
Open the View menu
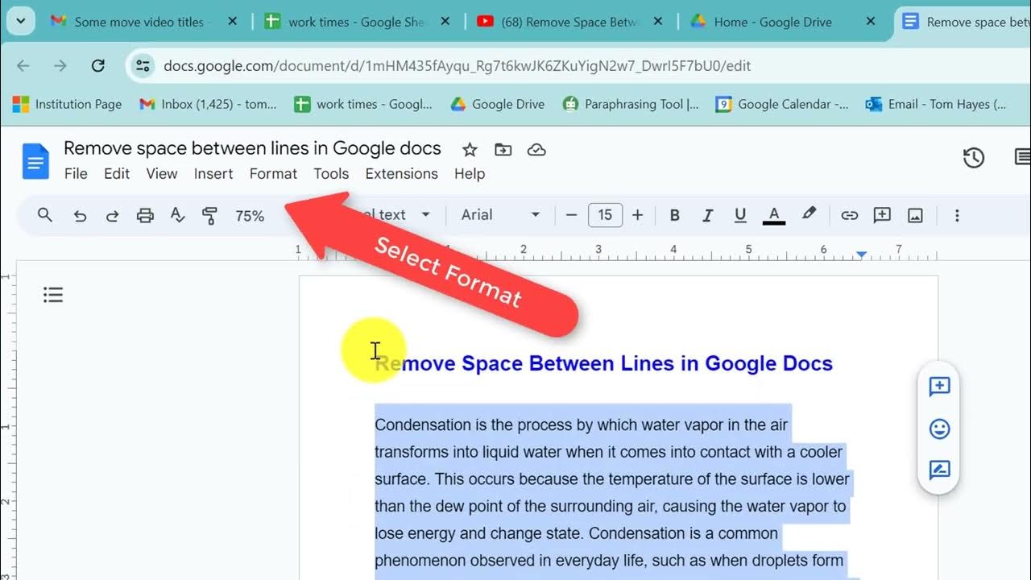pyautogui.click(x=162, y=173)
